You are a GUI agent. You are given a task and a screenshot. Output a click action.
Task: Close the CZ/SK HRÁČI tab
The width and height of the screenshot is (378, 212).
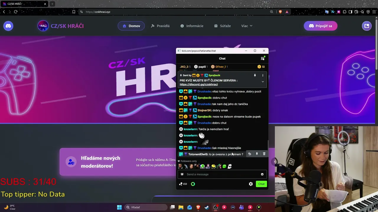pyautogui.click(x=45, y=4)
